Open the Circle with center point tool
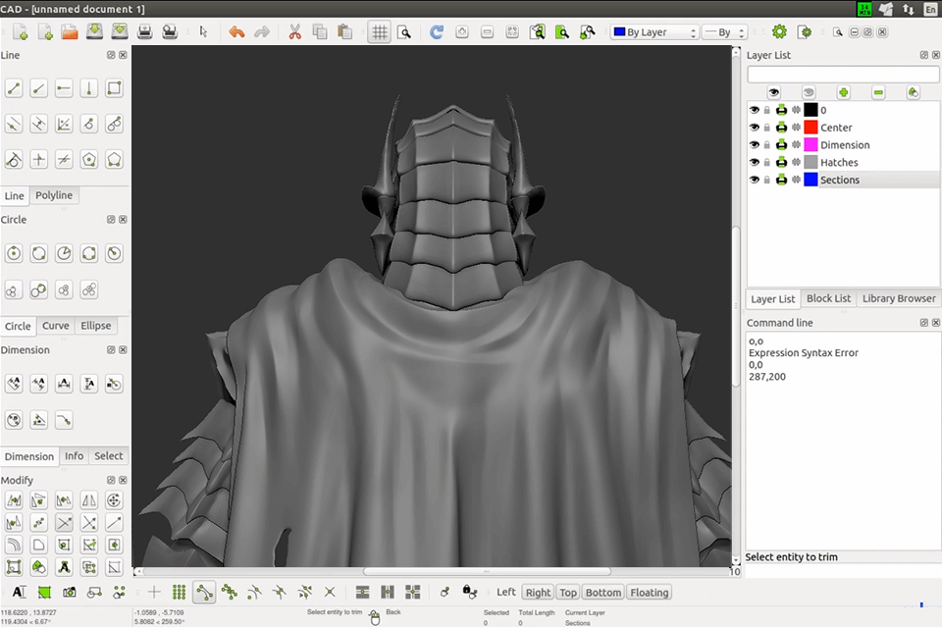 click(x=13, y=253)
